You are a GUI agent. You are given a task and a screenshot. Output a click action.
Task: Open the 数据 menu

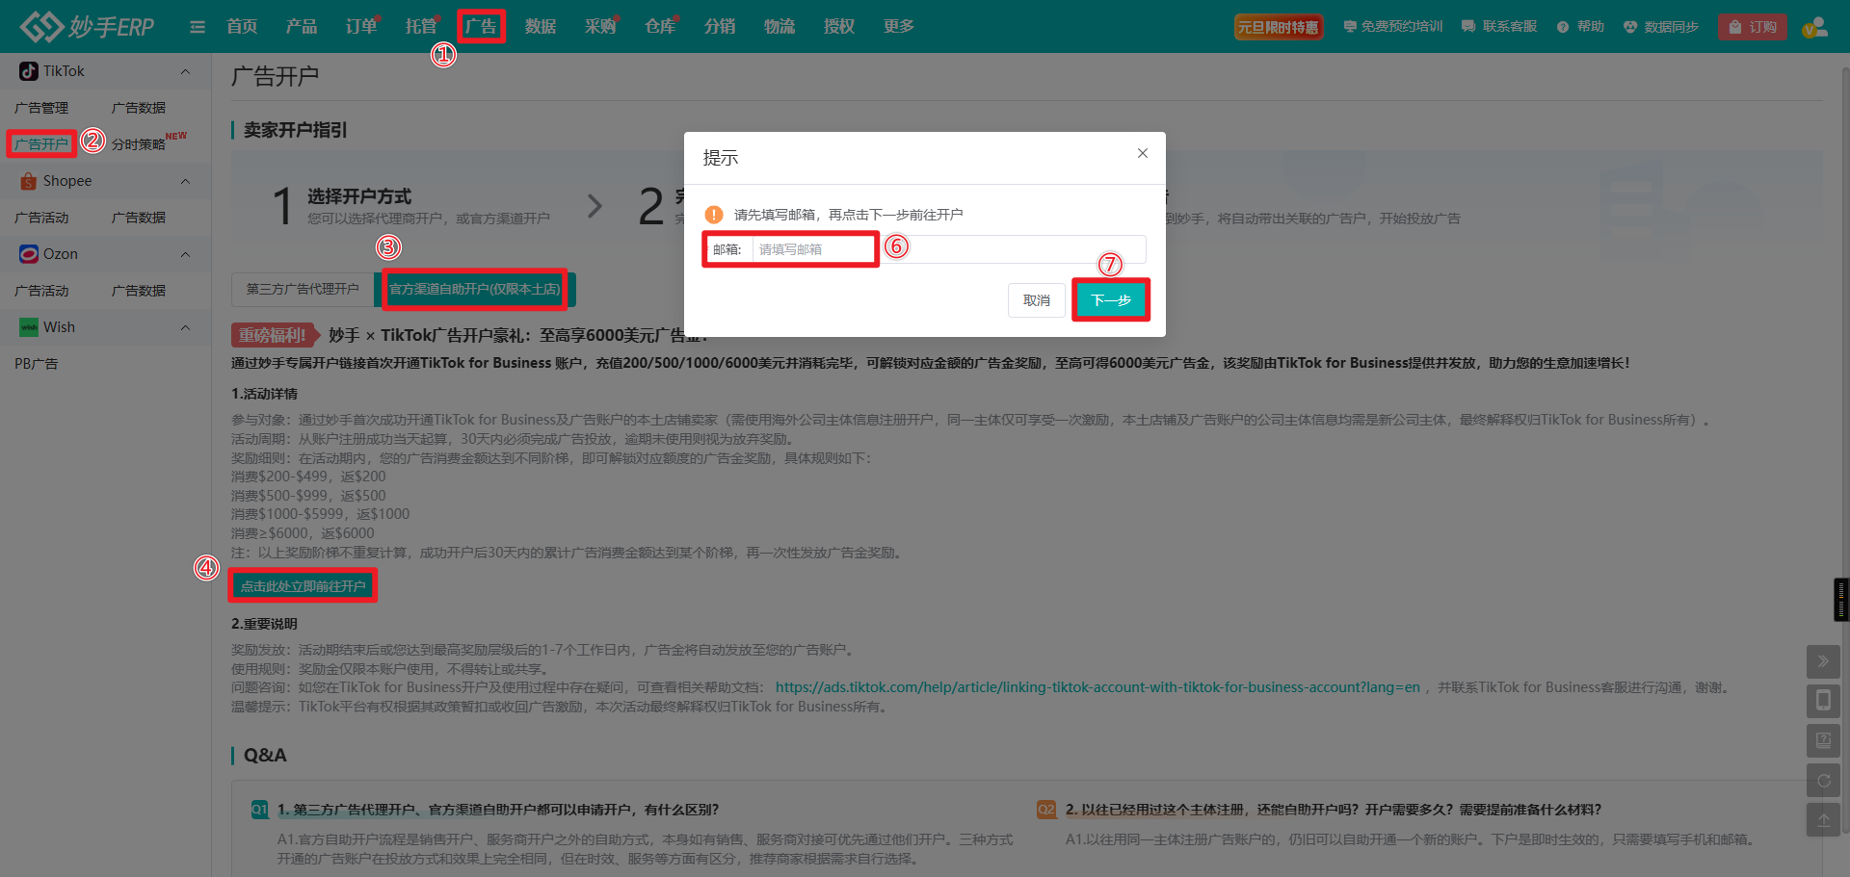(x=541, y=27)
